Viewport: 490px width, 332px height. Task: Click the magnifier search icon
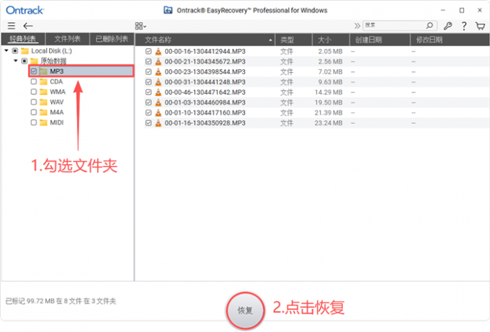coord(430,25)
